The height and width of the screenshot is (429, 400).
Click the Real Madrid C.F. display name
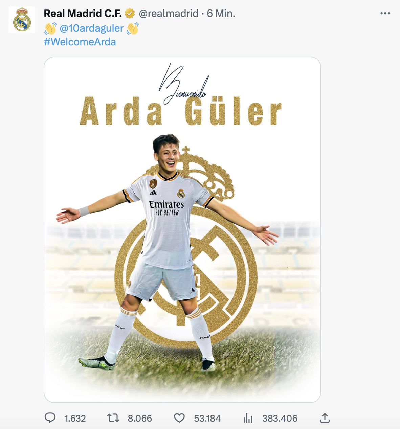point(83,13)
